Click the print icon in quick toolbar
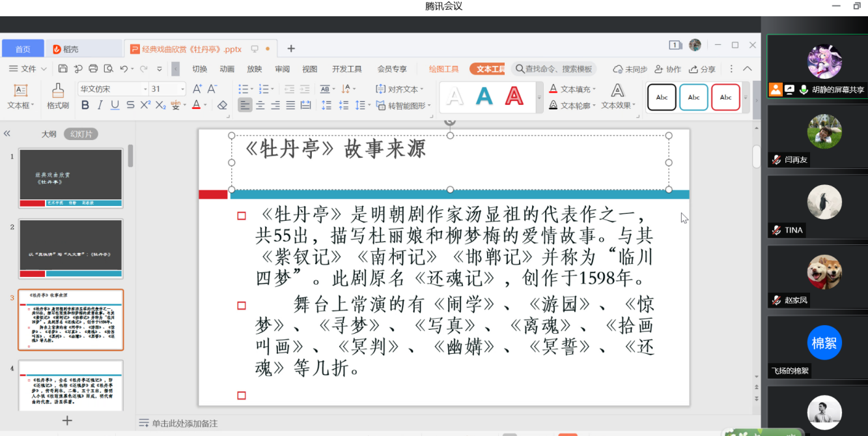 (93, 68)
